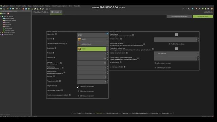The image size is (217, 122).
Task: Click the red grid icon in the main toolbar
Action: tap(23, 9)
